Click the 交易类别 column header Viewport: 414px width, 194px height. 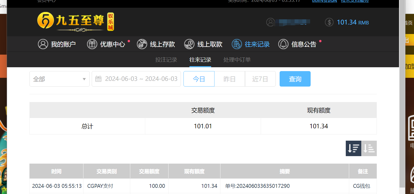pyautogui.click(x=107, y=171)
